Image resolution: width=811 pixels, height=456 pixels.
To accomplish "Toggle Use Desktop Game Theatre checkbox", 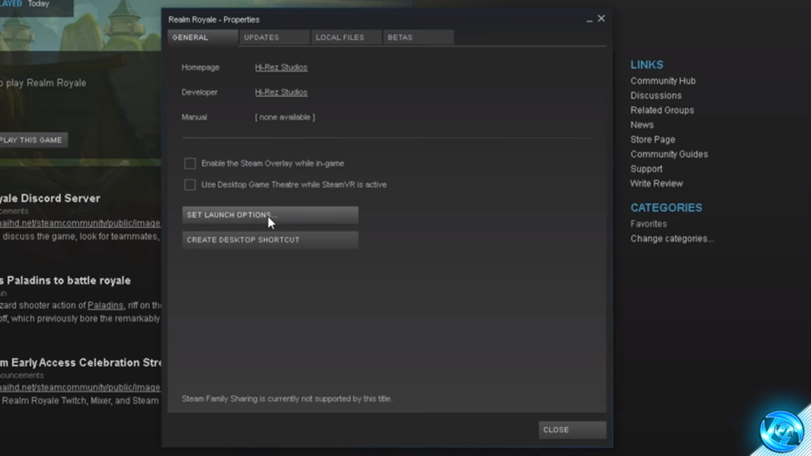I will tap(190, 185).
